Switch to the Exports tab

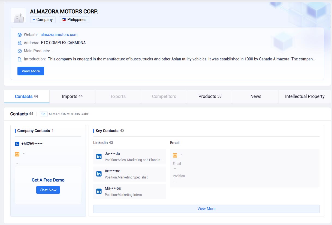click(x=118, y=97)
